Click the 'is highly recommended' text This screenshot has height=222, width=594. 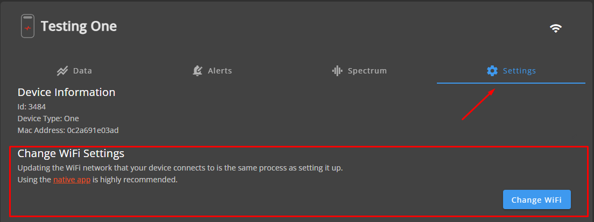pos(135,180)
